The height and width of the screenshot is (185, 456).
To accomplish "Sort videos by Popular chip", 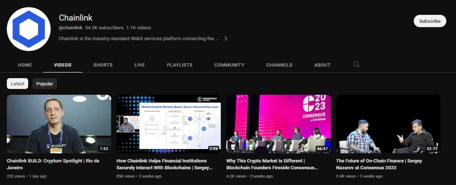I will pos(45,84).
